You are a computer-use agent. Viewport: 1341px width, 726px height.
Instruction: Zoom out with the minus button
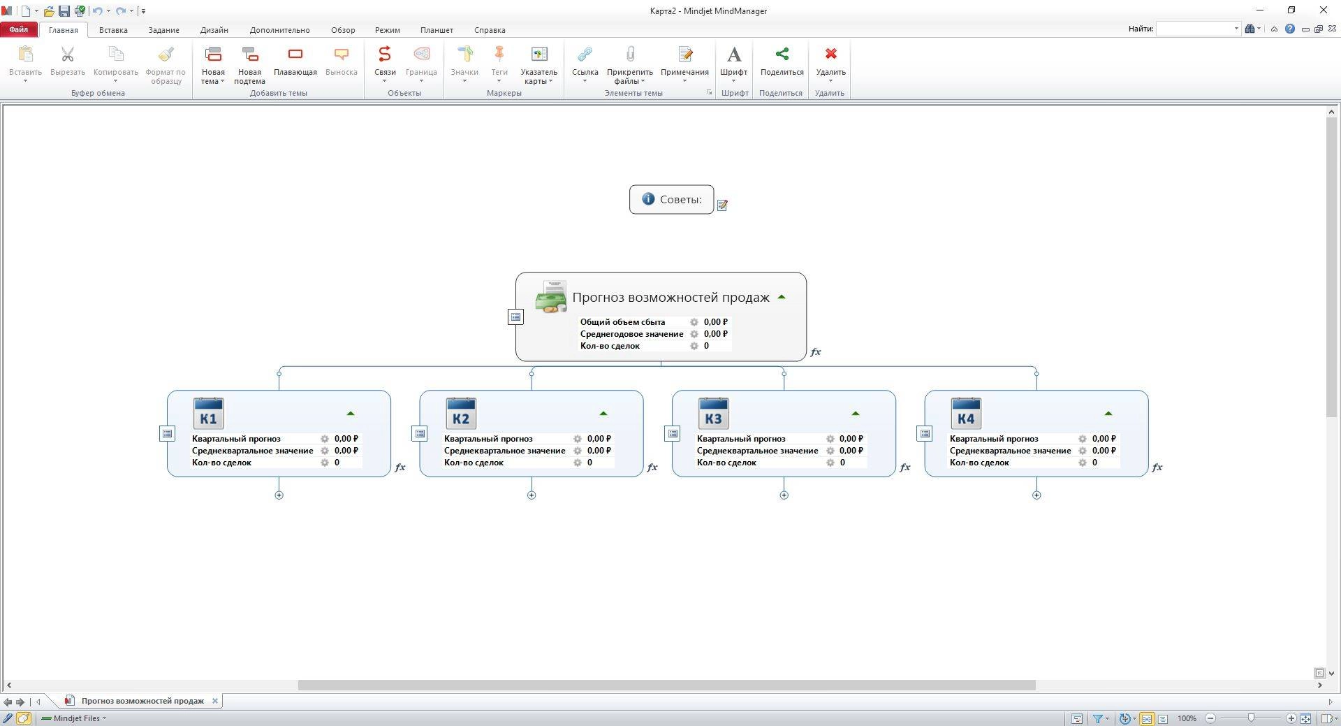(1210, 718)
